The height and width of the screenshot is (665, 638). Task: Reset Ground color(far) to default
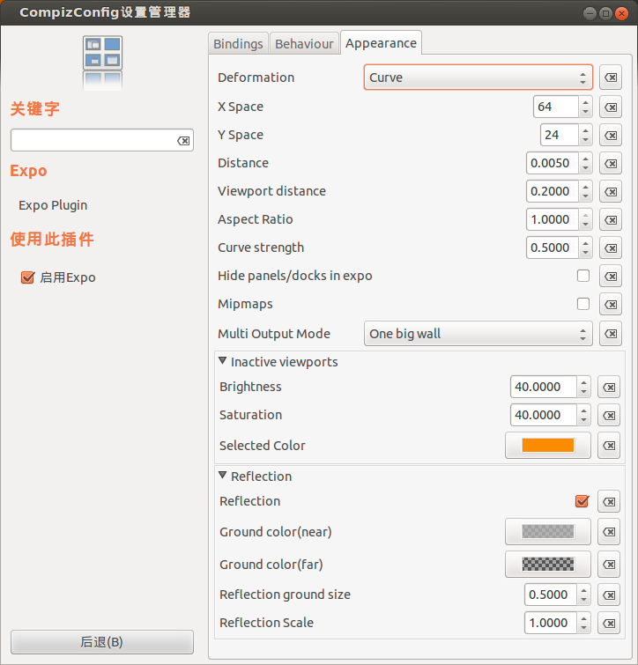tap(609, 564)
